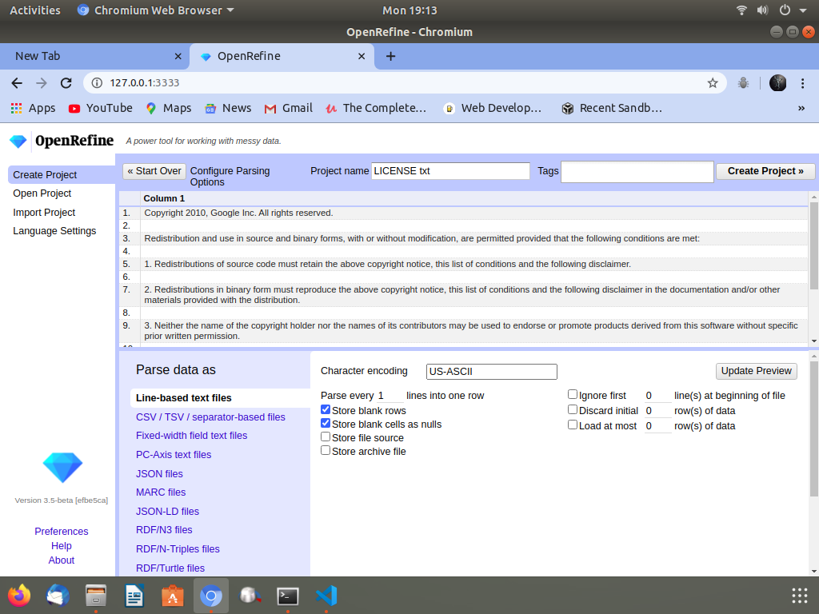Click the Start Over button
The image size is (819, 614).
click(x=154, y=171)
